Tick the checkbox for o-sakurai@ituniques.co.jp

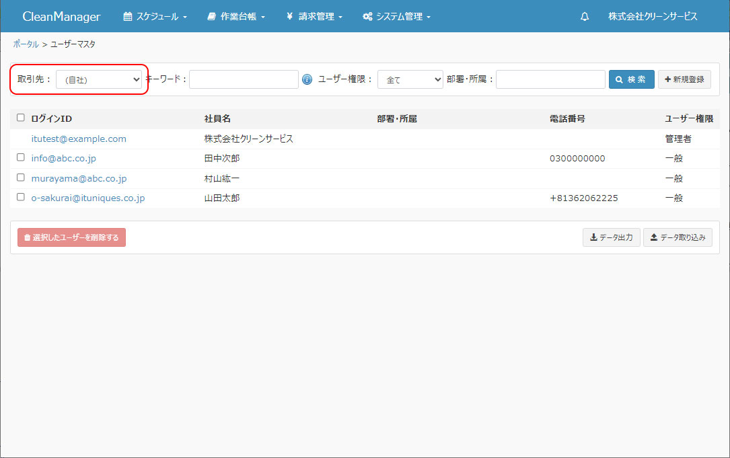[21, 197]
